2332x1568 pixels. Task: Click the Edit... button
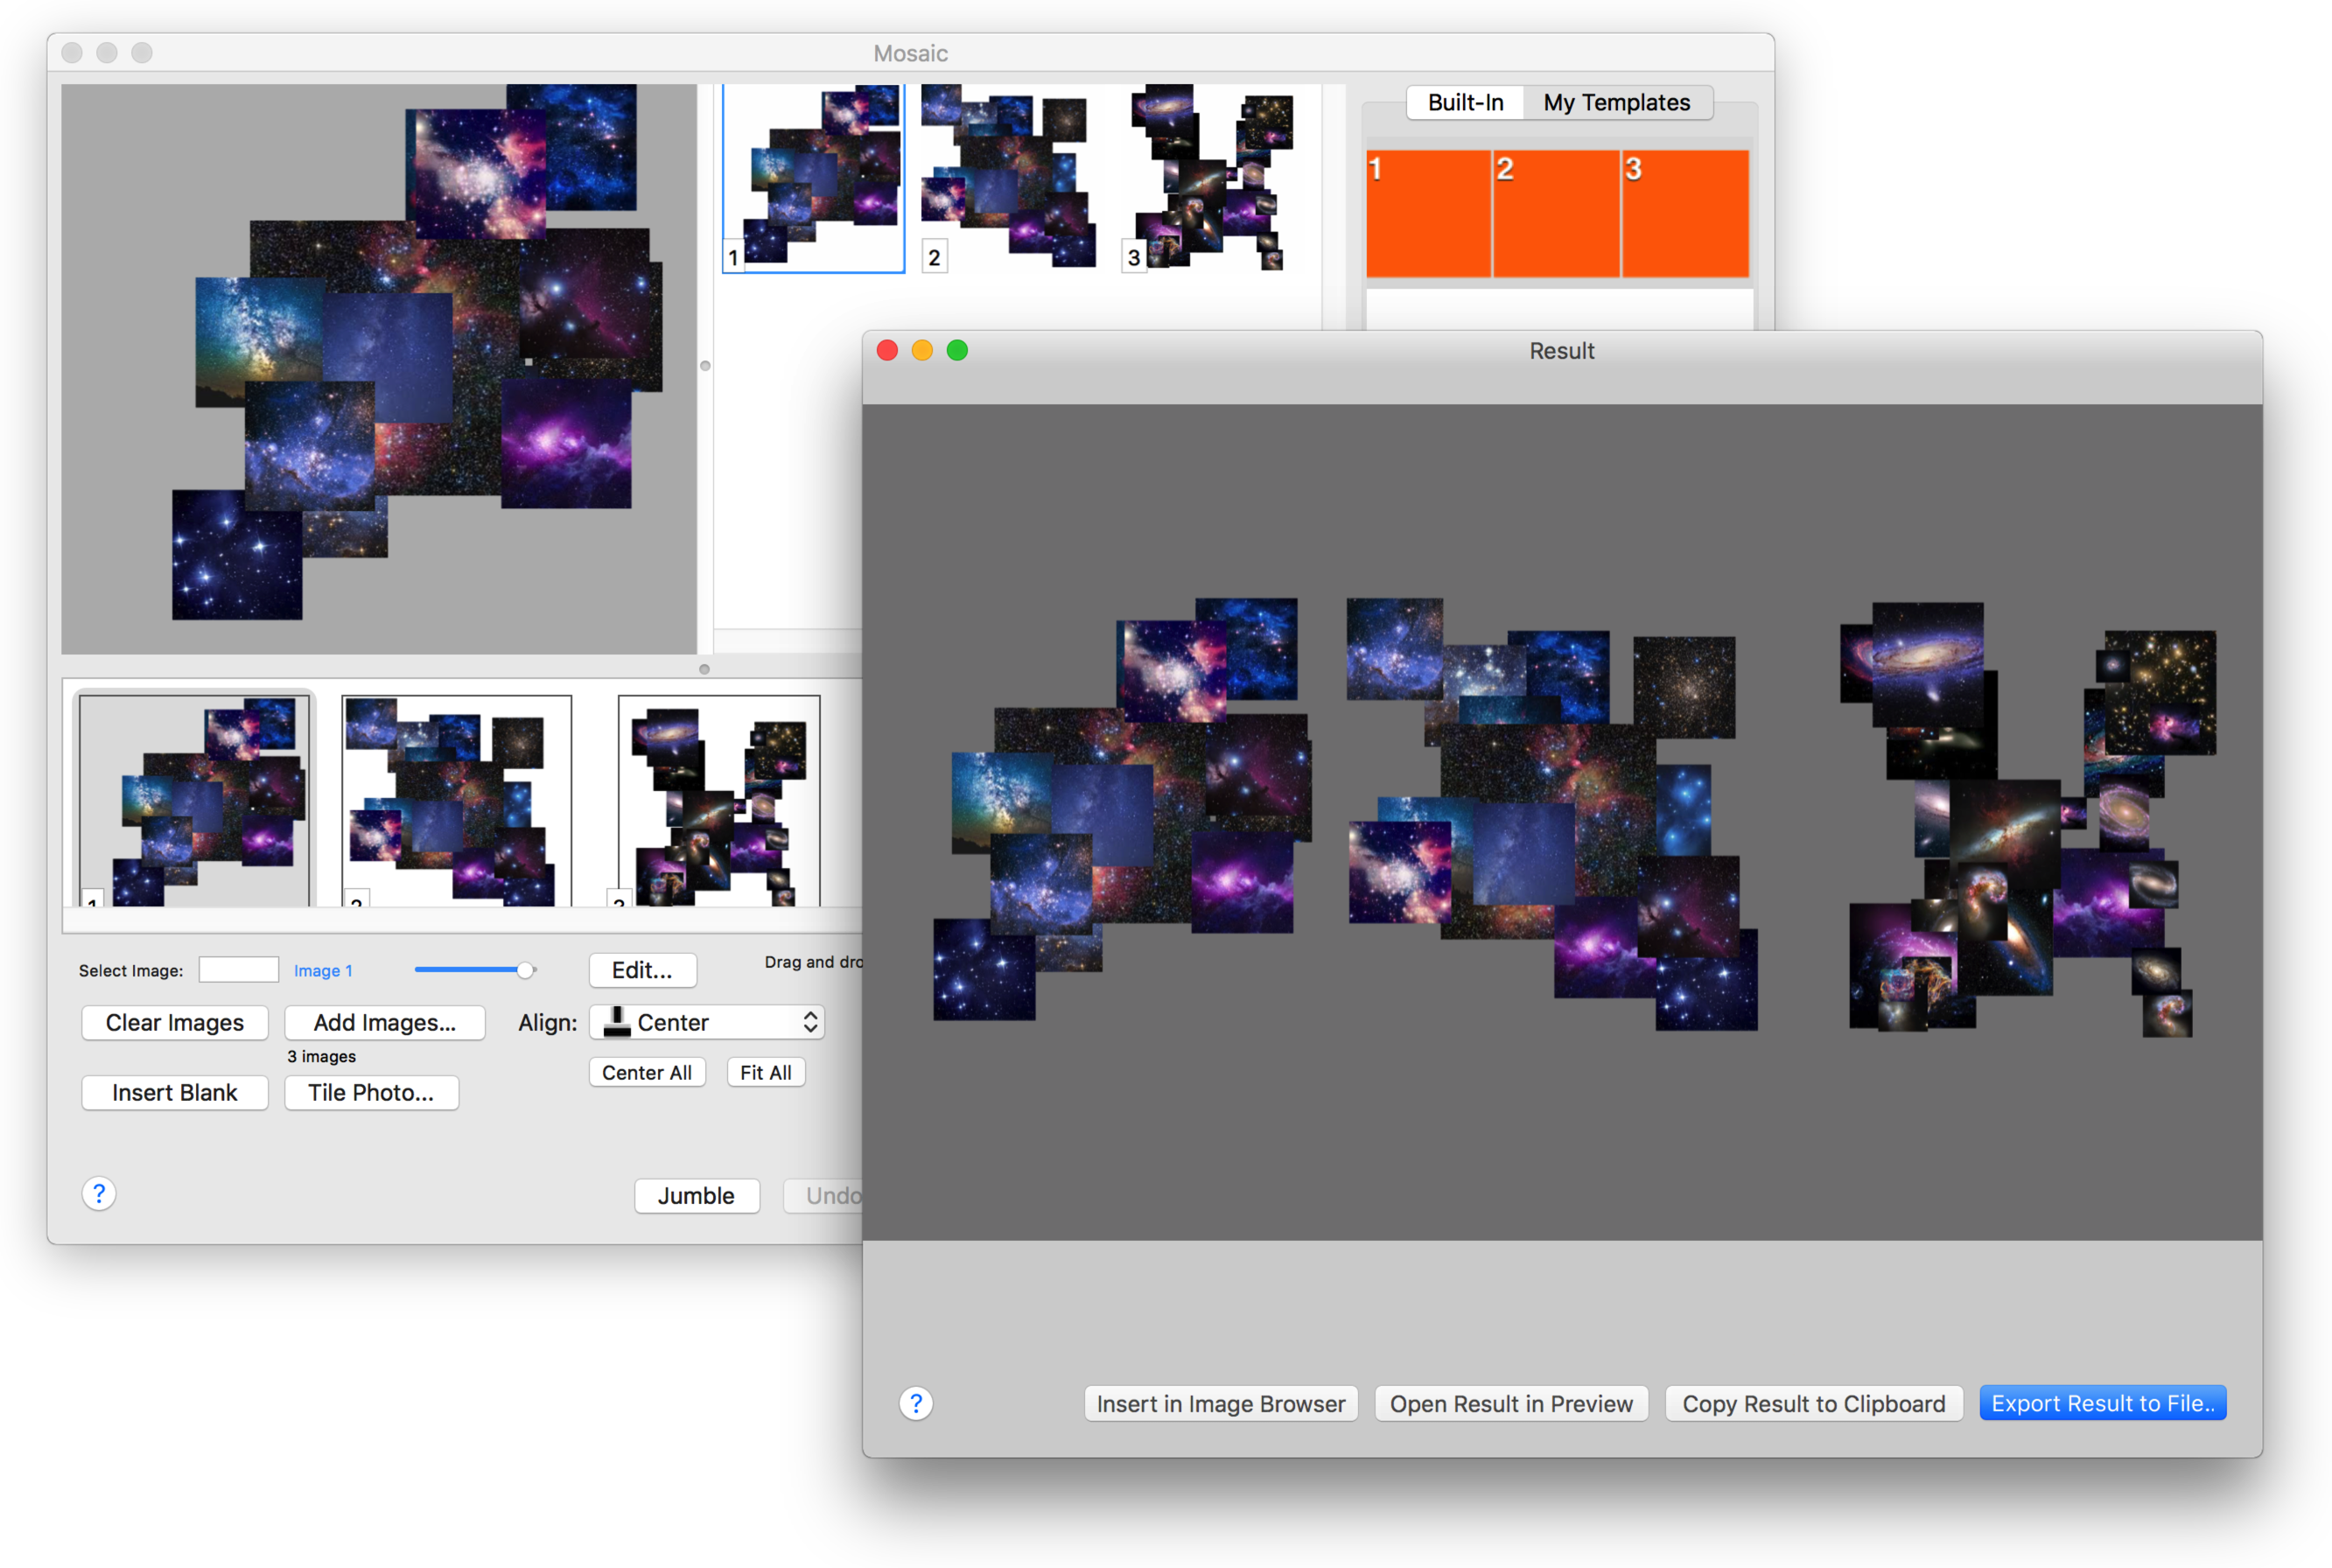pos(642,970)
